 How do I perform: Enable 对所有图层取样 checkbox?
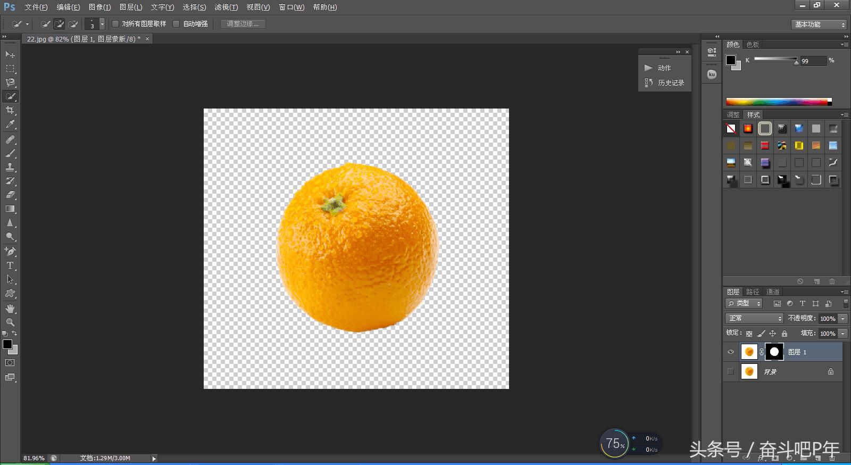[115, 24]
